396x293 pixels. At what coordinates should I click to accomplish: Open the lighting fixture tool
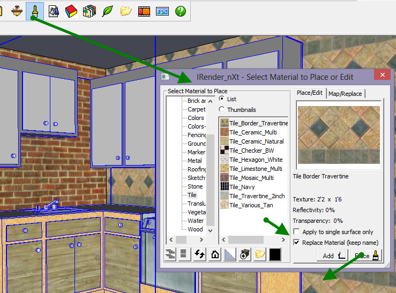pos(17,10)
